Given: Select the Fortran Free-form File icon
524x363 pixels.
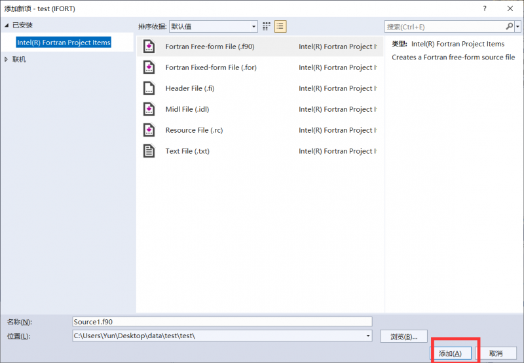Looking at the screenshot, I should point(149,46).
